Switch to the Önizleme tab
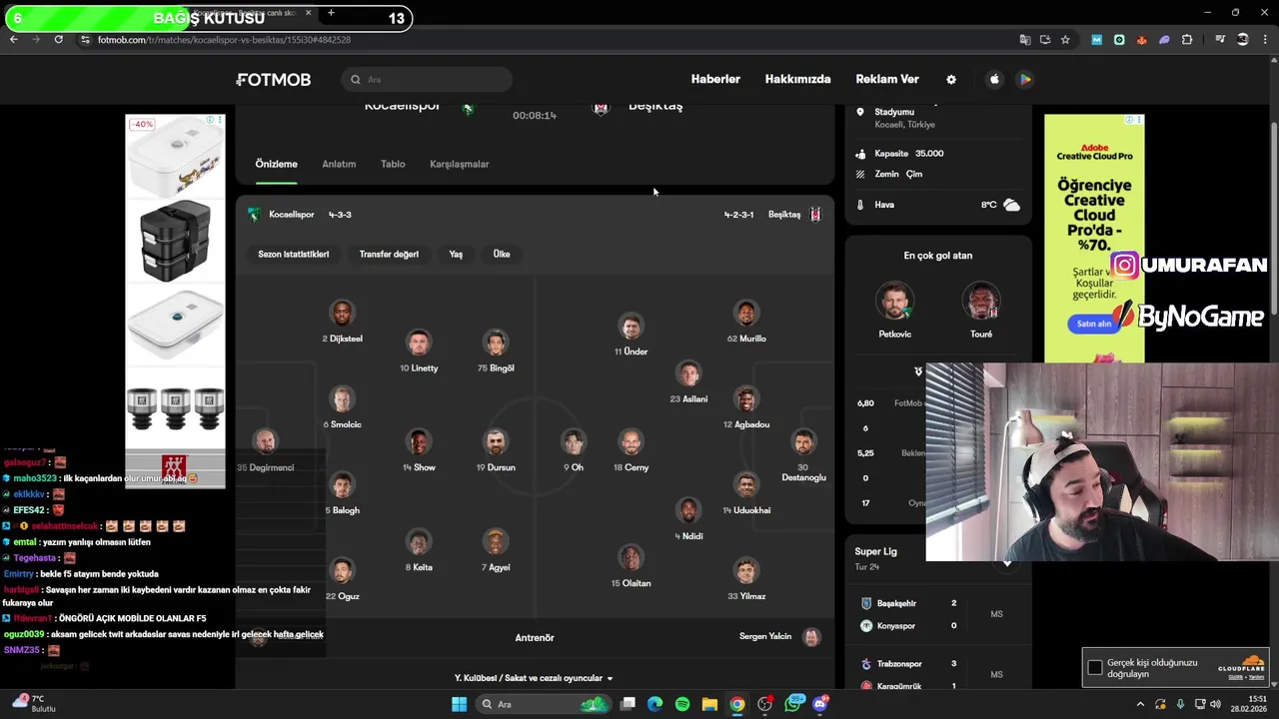 276,164
